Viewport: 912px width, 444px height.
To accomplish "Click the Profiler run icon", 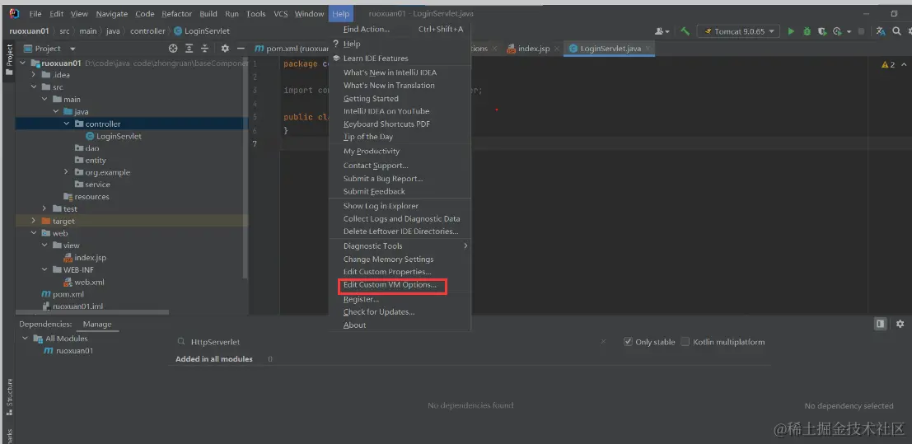I will click(x=838, y=31).
